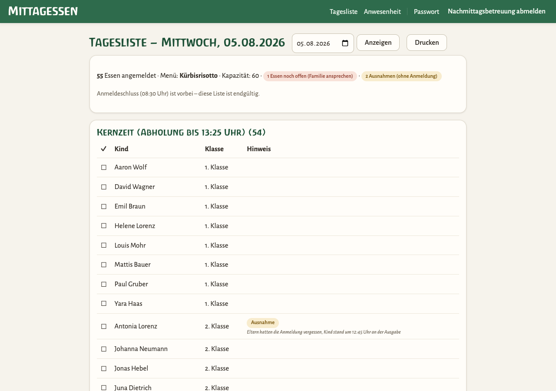This screenshot has height=391, width=556.
Task: Select the name Aaron Wolf
Action: [131, 167]
